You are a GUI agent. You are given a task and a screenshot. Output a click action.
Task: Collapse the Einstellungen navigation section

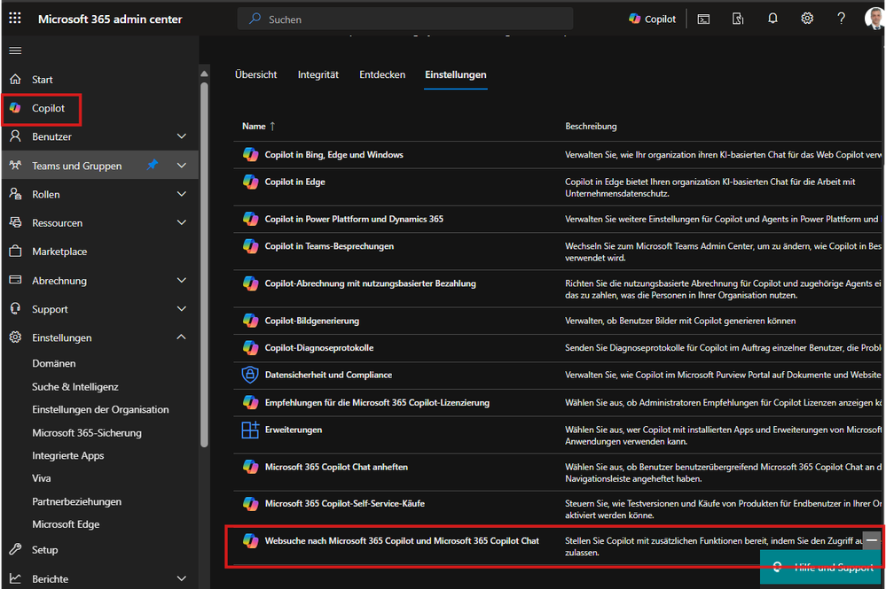pos(182,337)
